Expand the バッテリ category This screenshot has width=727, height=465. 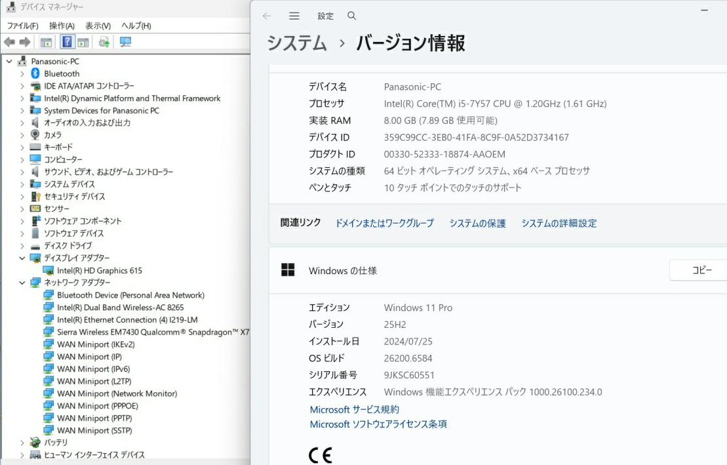pos(22,443)
